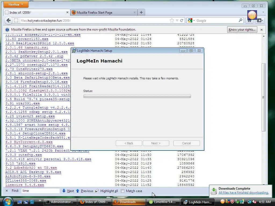Switch to Mozilla Firefox Start Page tab
The image size is (275, 206).
point(104,12)
